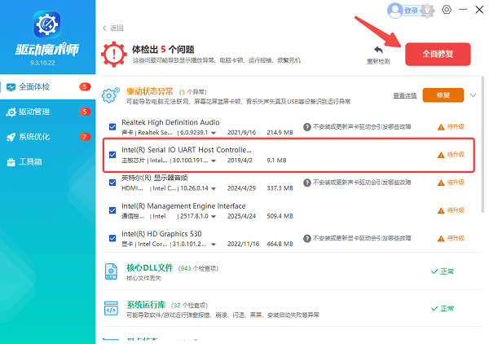
Task: Open version dropdown 10.26.0.14
Action: (x=214, y=188)
